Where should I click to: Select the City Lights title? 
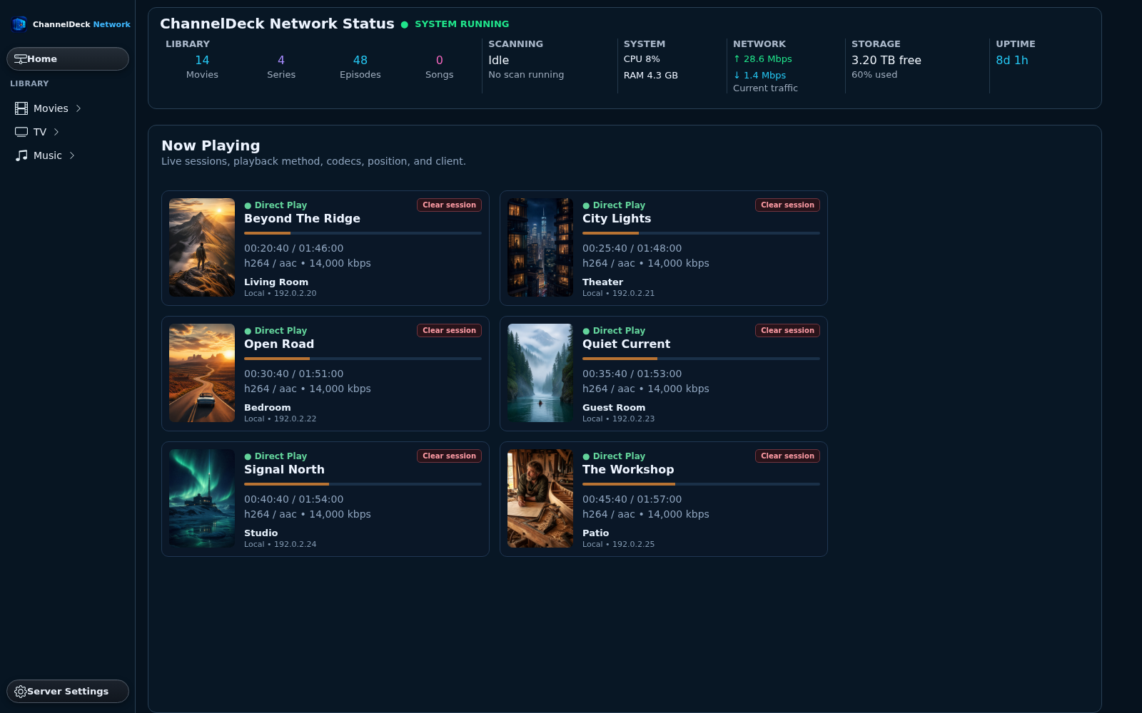tap(617, 219)
